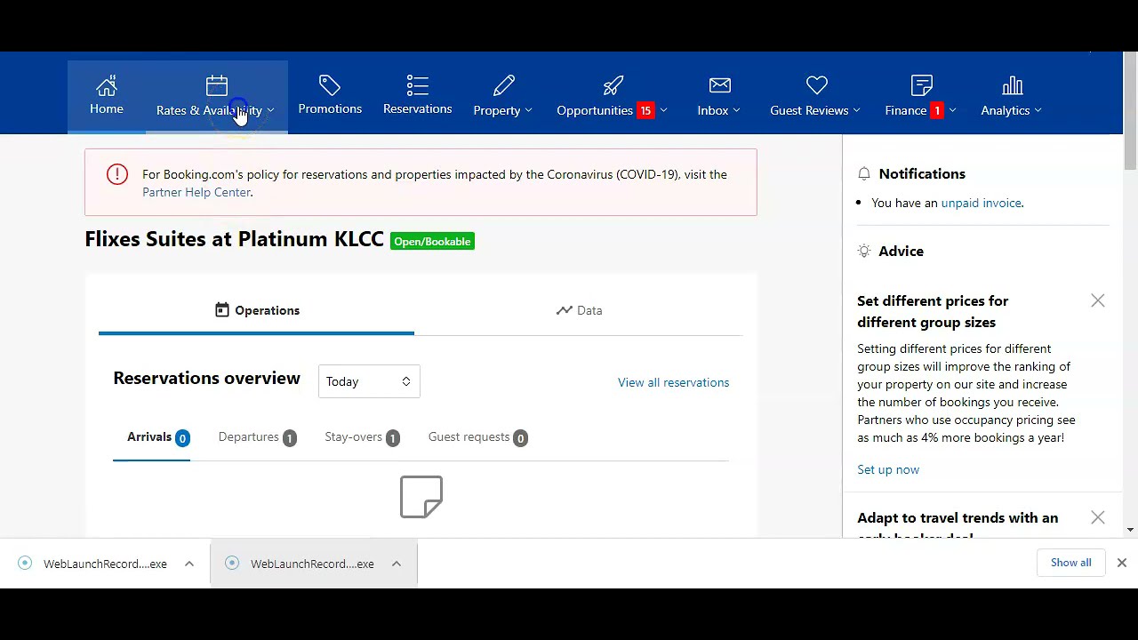The width and height of the screenshot is (1138, 640).
Task: Click the Property pencil icon
Action: pos(503,86)
